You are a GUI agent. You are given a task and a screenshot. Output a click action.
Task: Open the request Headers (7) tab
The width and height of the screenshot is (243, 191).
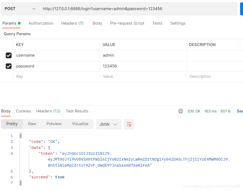(x=72, y=23)
